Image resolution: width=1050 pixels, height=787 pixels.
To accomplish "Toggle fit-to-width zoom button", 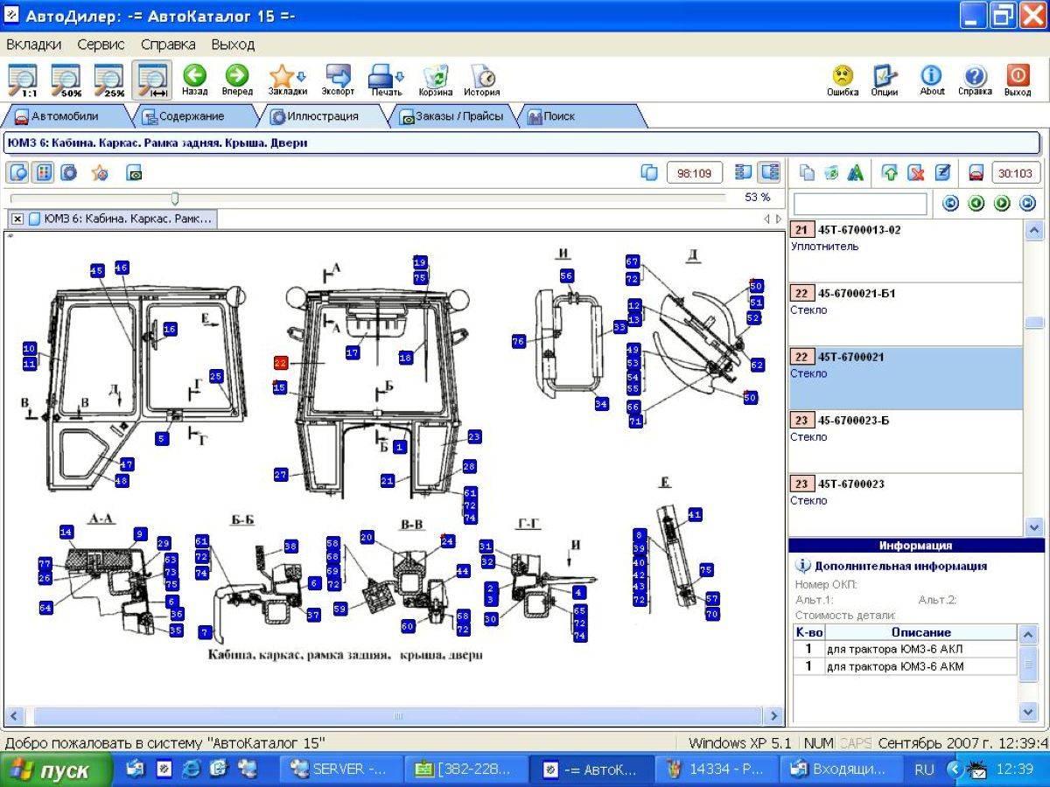I will click(x=151, y=80).
